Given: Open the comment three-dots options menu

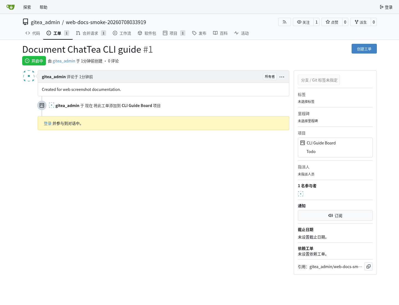Looking at the screenshot, I should tap(282, 77).
